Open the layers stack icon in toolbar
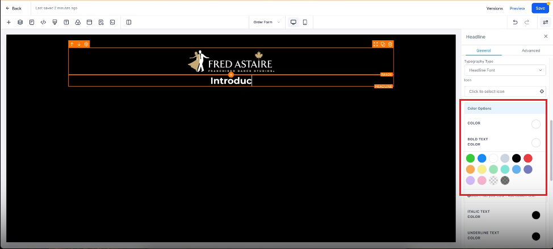 (20, 22)
